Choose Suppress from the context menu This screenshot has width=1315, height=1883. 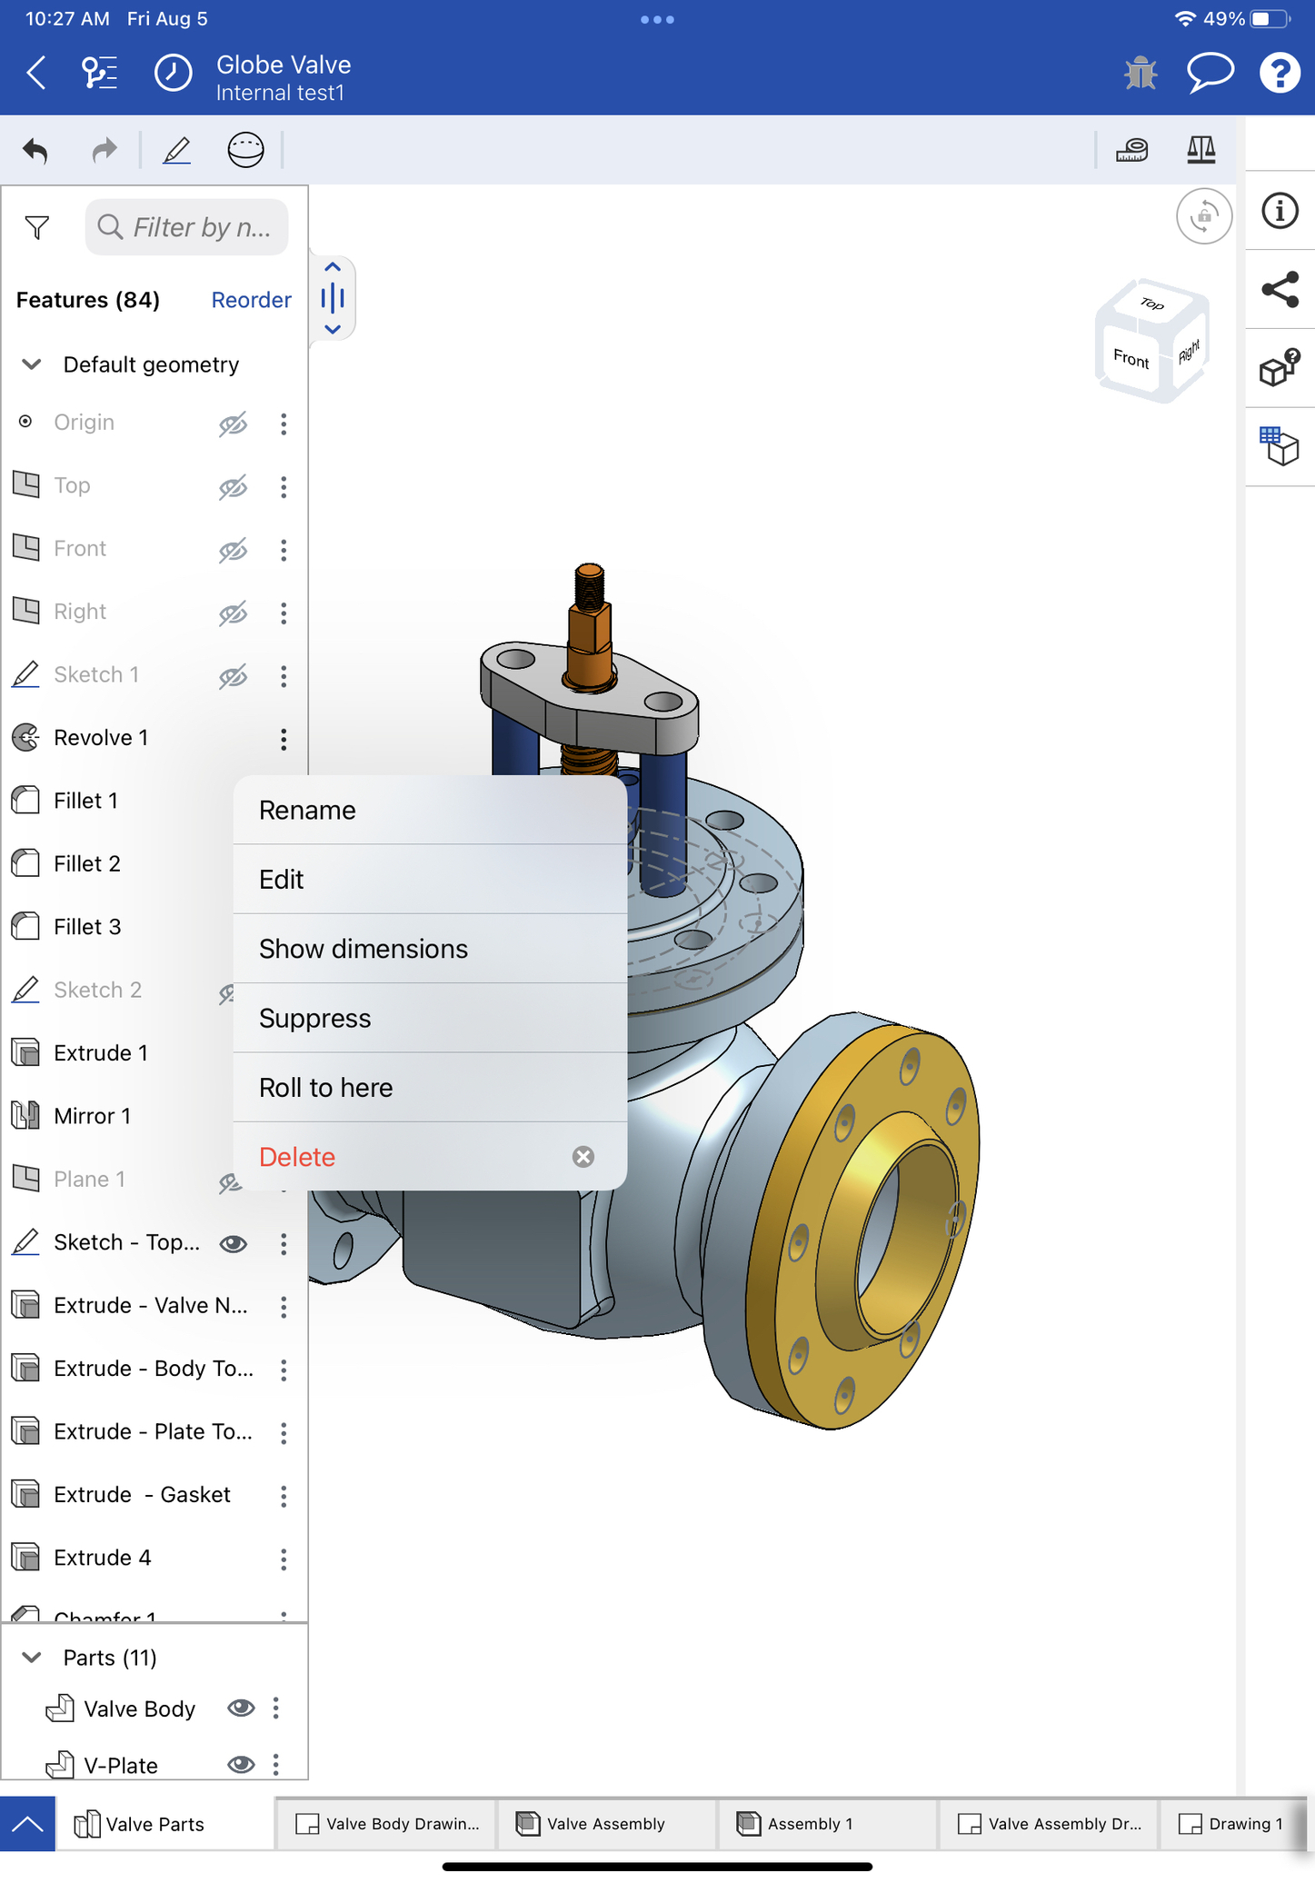coord(314,1018)
